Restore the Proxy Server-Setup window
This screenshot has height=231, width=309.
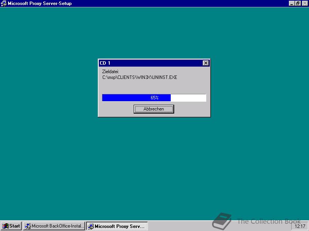tap(297, 3)
